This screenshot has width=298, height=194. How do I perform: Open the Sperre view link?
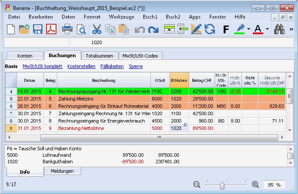(x=136, y=66)
